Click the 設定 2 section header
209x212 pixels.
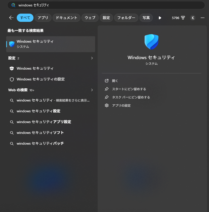(x=14, y=58)
